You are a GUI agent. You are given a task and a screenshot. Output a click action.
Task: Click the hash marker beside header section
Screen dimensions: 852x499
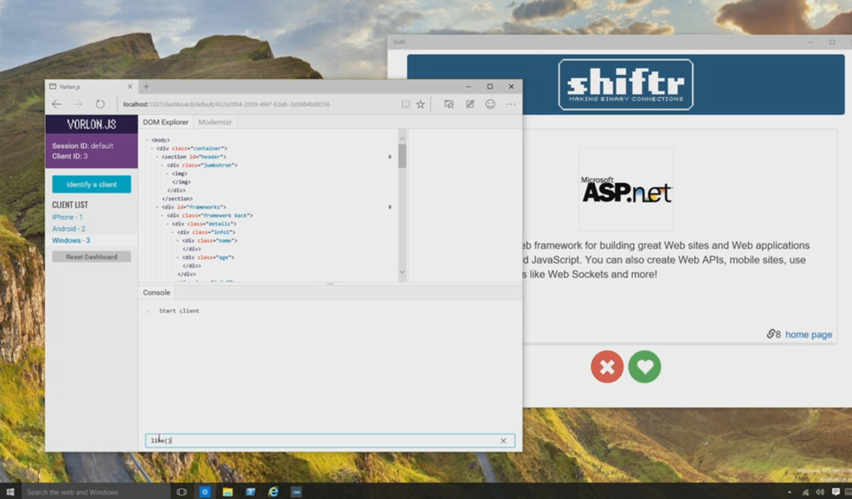(x=389, y=157)
